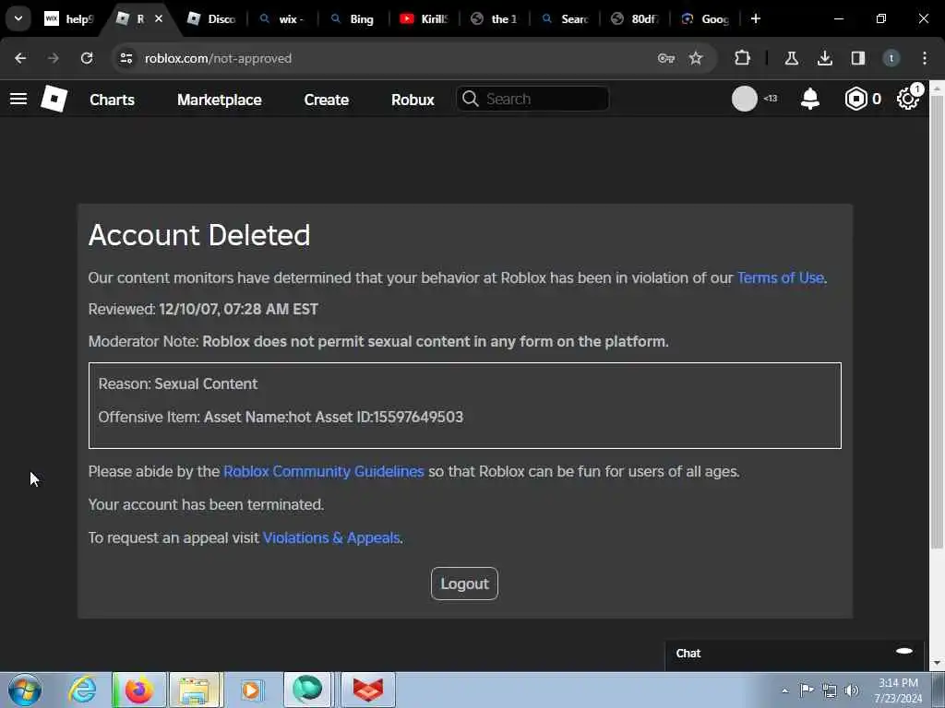Open the notifications bell
945x708 pixels.
click(810, 99)
